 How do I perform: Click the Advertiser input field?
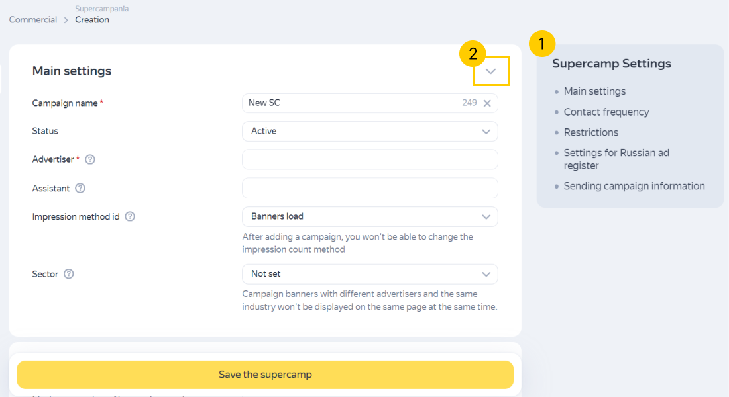(x=370, y=159)
